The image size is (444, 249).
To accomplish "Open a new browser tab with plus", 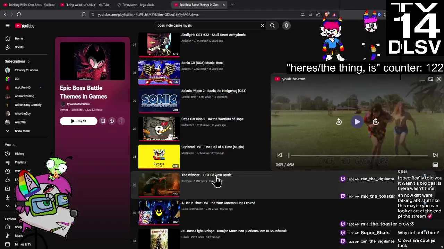I will coord(232,5).
